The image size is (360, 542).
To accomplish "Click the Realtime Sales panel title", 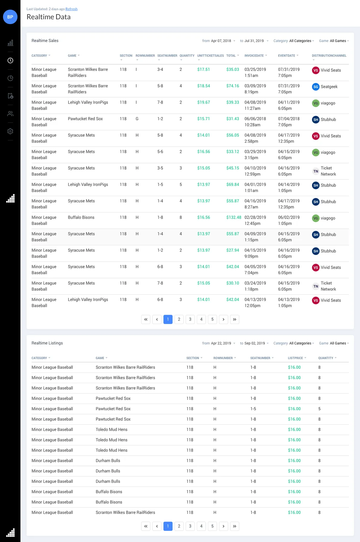I will click(45, 41).
